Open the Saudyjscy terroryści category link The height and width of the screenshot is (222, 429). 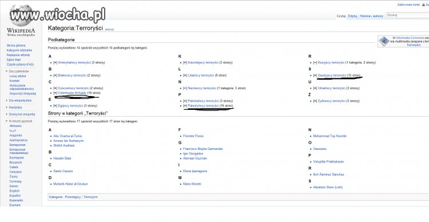[332, 76]
